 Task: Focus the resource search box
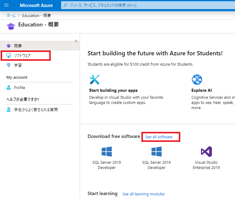point(148,5)
